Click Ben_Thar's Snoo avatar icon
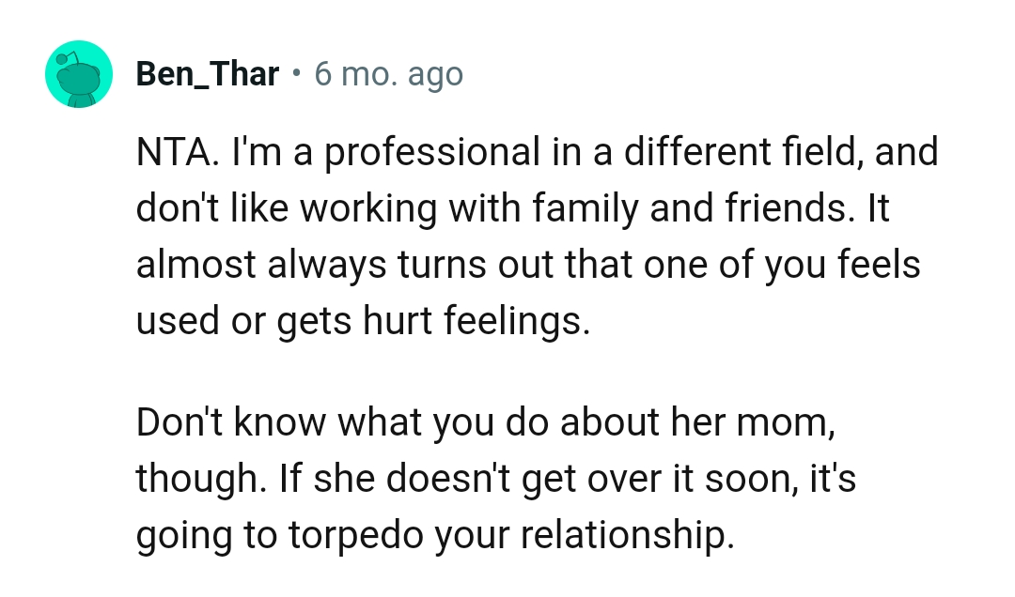The width and height of the screenshot is (1015, 597). 79,74
